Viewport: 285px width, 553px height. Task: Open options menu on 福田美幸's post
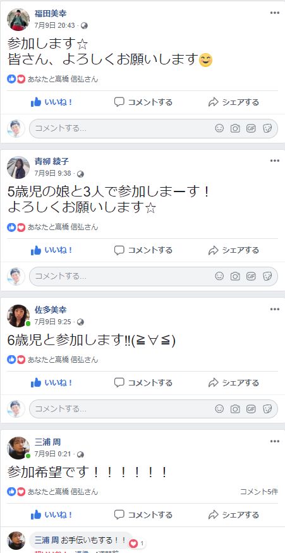[274, 13]
